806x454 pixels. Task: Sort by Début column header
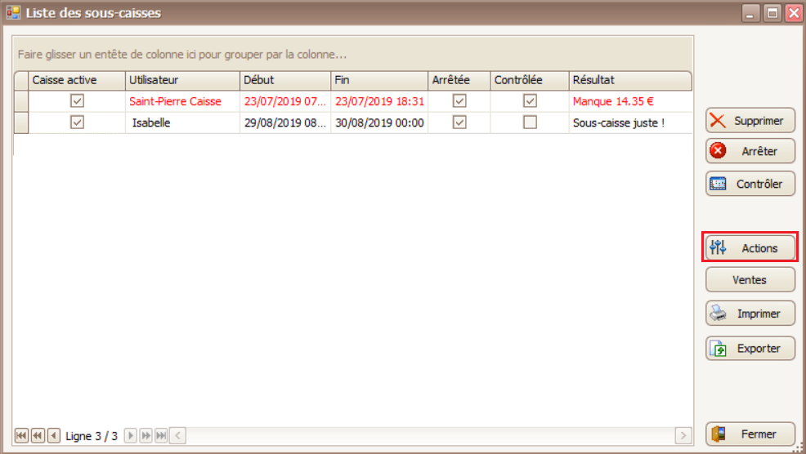coord(285,80)
